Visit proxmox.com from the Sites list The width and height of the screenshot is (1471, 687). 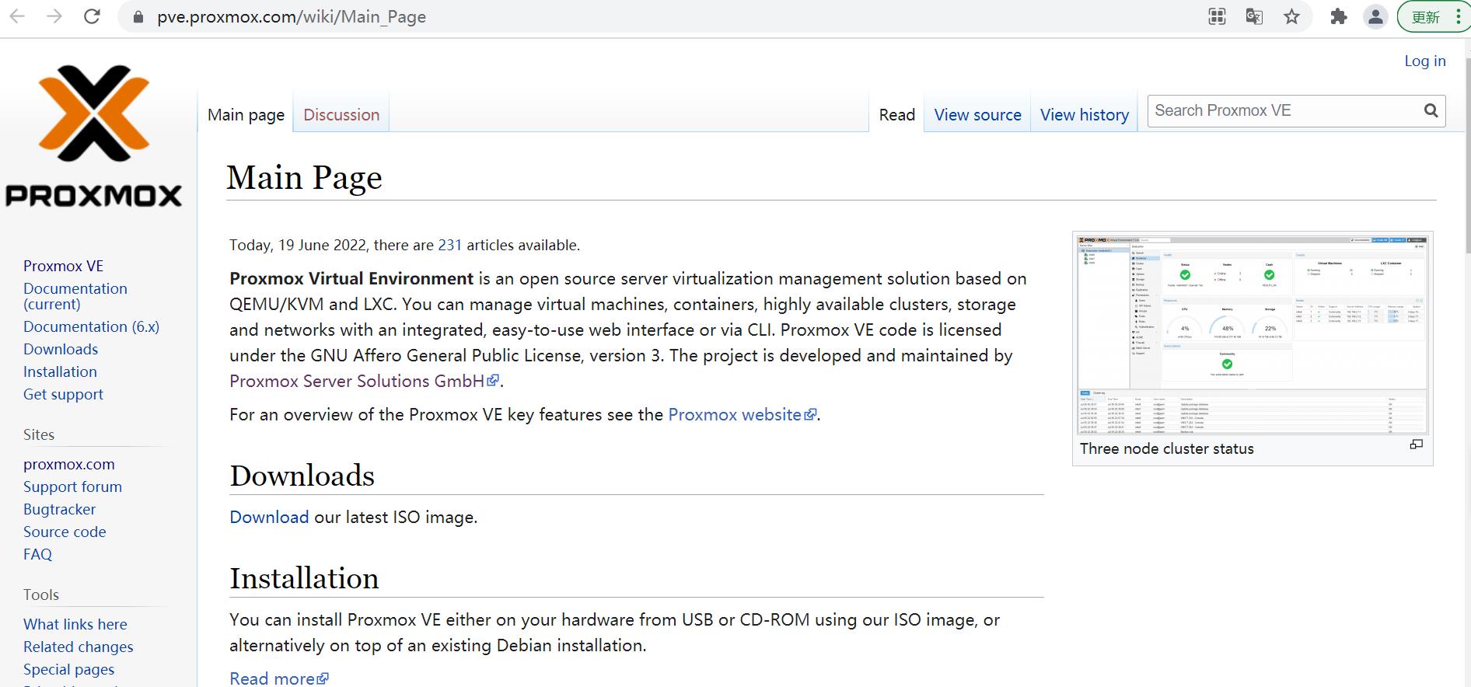pos(68,464)
